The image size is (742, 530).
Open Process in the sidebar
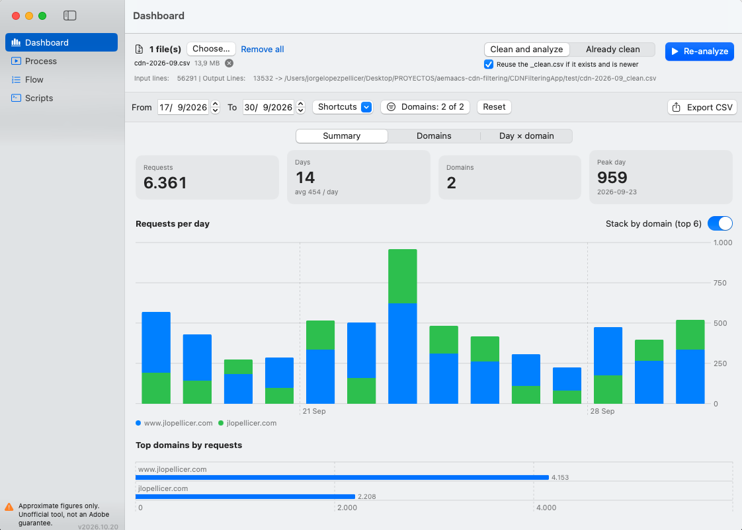click(62, 61)
